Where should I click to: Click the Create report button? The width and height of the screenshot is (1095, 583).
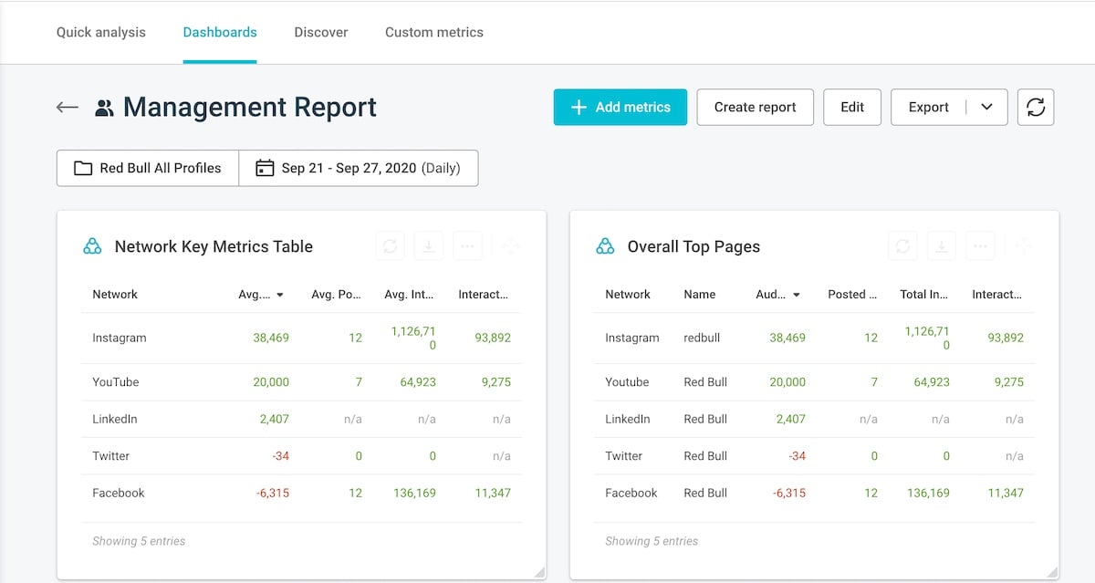tap(755, 107)
